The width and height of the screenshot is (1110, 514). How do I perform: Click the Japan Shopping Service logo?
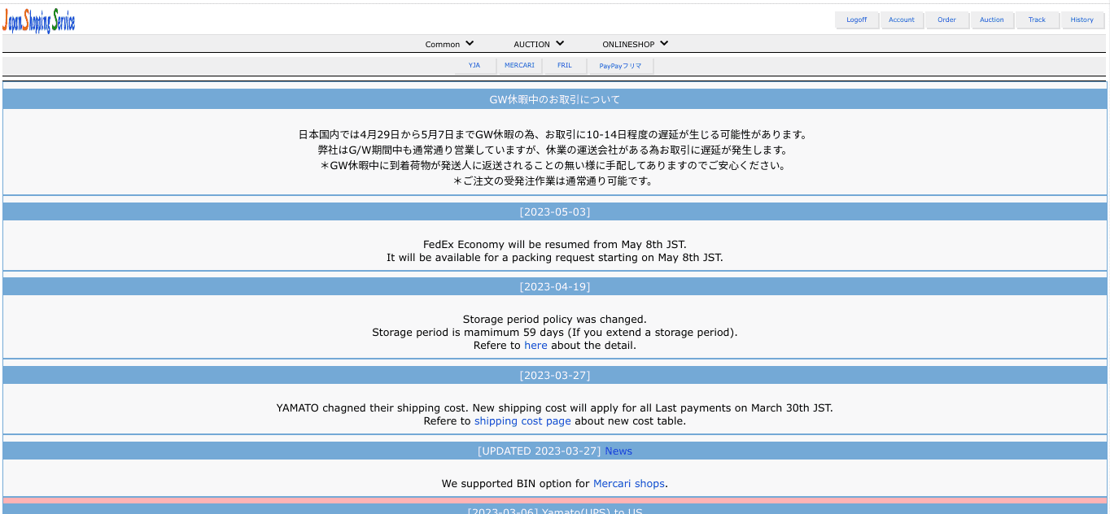pyautogui.click(x=39, y=20)
